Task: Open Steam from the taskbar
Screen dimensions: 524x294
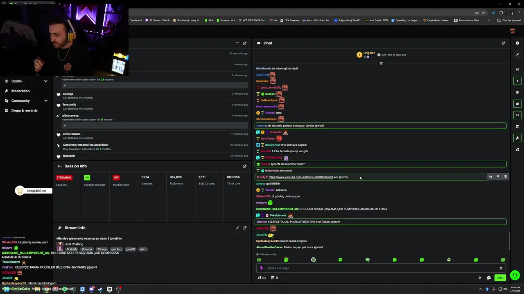Action: pos(100,289)
